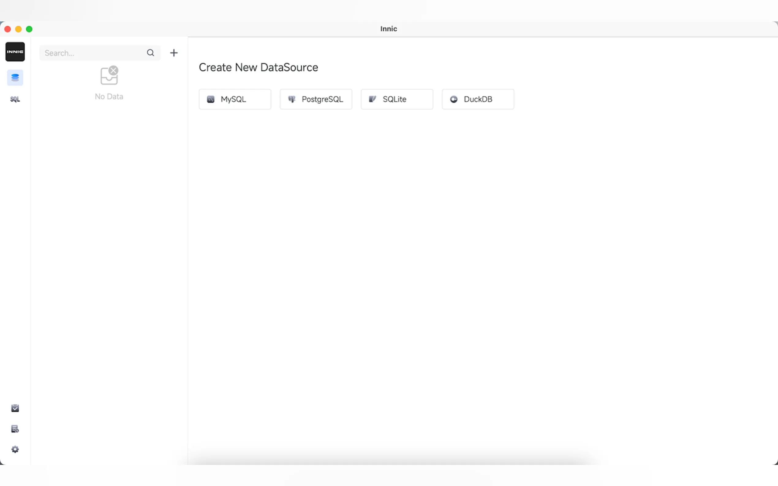Create a new MySQL datasource
This screenshot has width=778, height=486.
tap(234, 99)
